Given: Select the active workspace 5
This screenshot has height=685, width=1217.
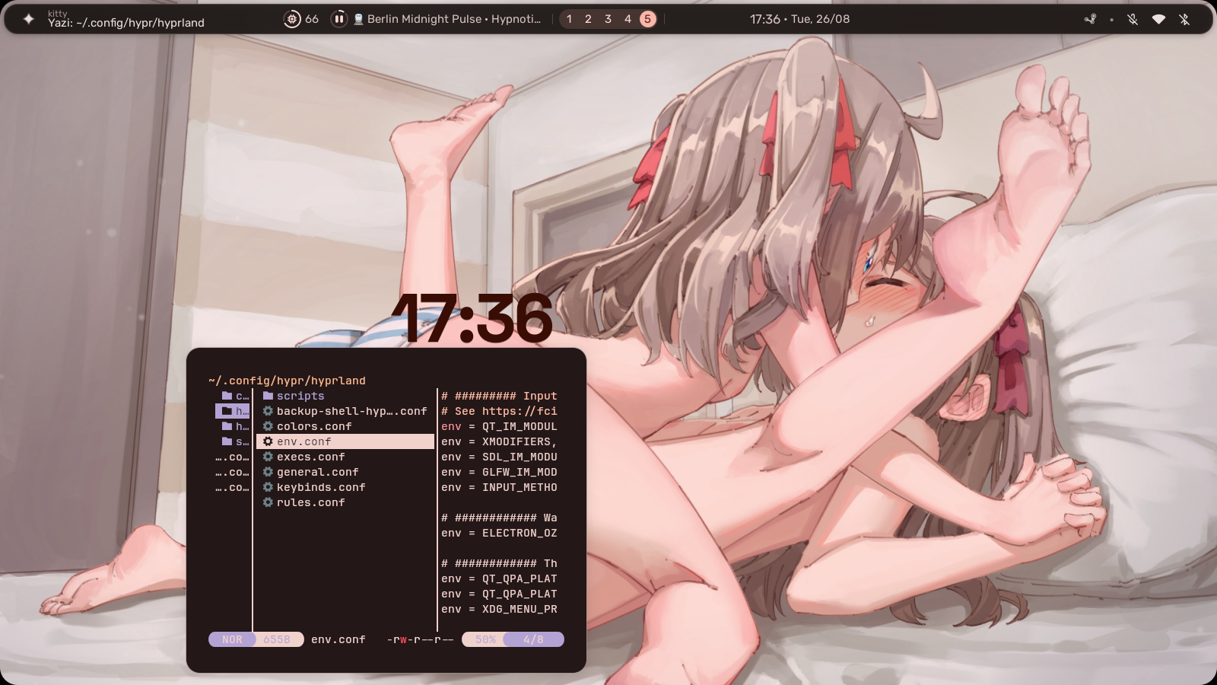Looking at the screenshot, I should coord(647,19).
